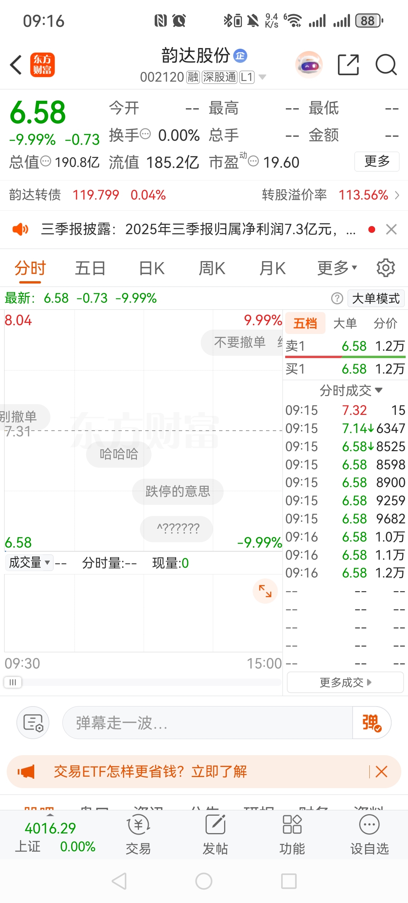The image size is (408, 903).
Task: Open search with magnifier icon
Action: 386,65
